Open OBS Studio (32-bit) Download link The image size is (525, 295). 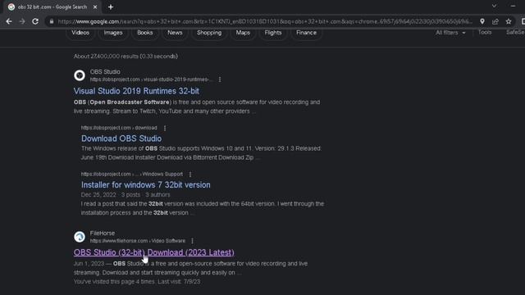tap(153, 252)
